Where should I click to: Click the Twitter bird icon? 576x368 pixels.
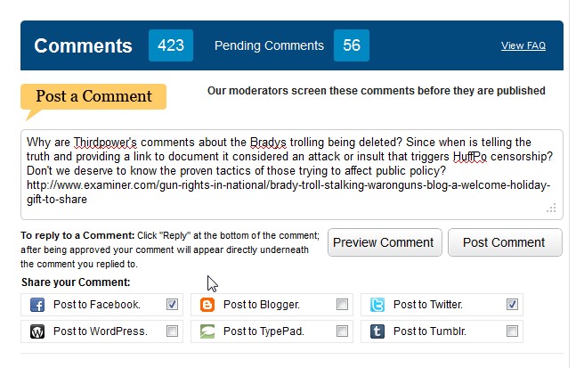click(x=377, y=305)
